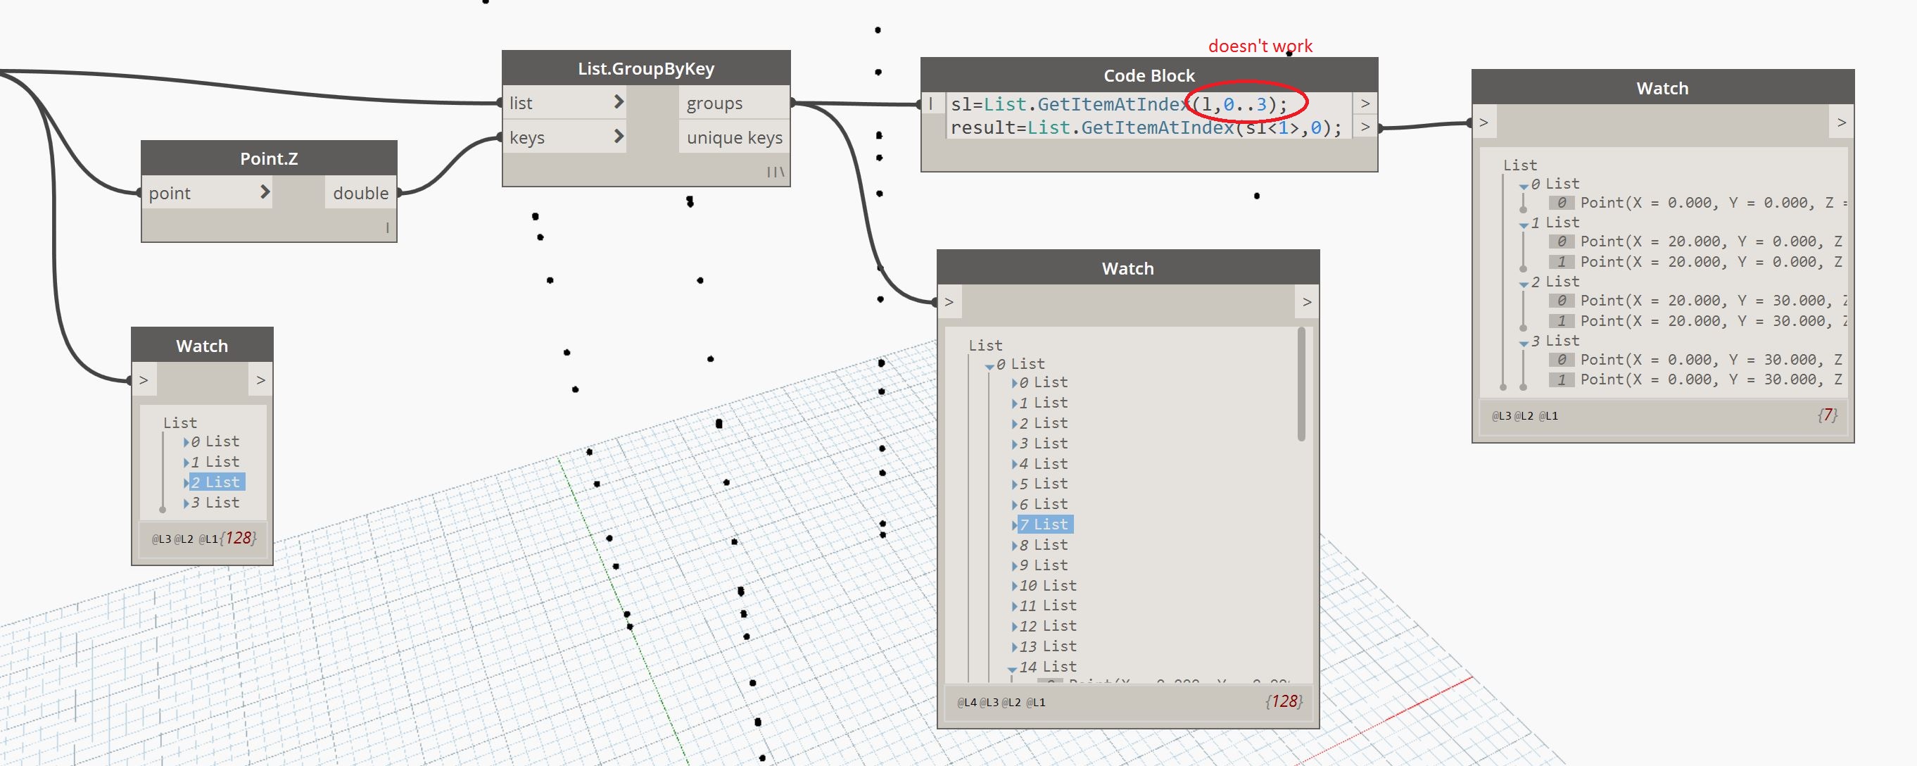Collapse the 14 List entry in middle Watch
Viewport: 1917px width, 766px height.
[x=1012, y=668]
